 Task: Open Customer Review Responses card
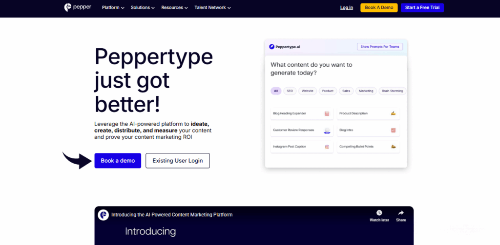click(x=302, y=131)
